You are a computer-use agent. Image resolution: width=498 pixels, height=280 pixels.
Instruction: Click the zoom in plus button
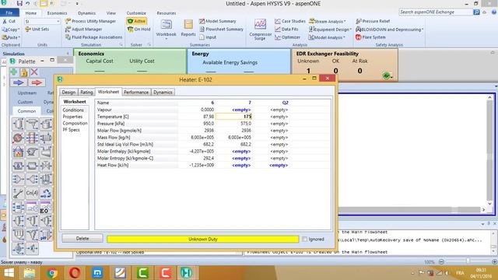pos(494,261)
